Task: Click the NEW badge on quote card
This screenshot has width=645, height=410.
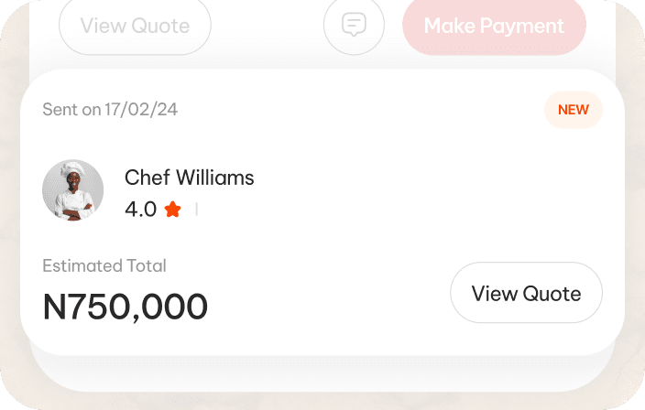Action: click(x=574, y=110)
